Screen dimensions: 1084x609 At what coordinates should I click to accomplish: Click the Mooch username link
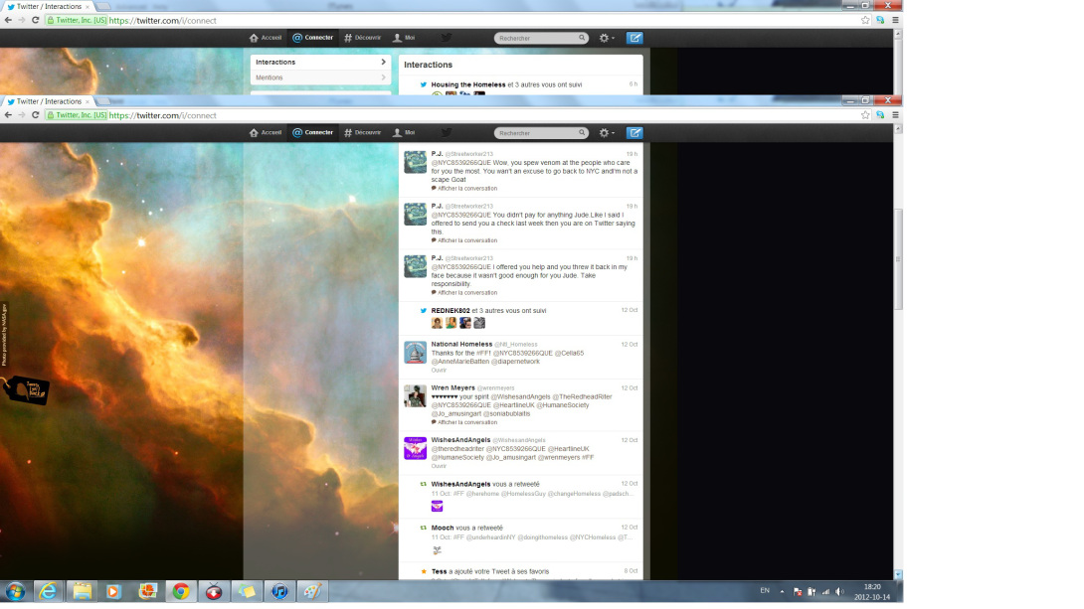(443, 528)
